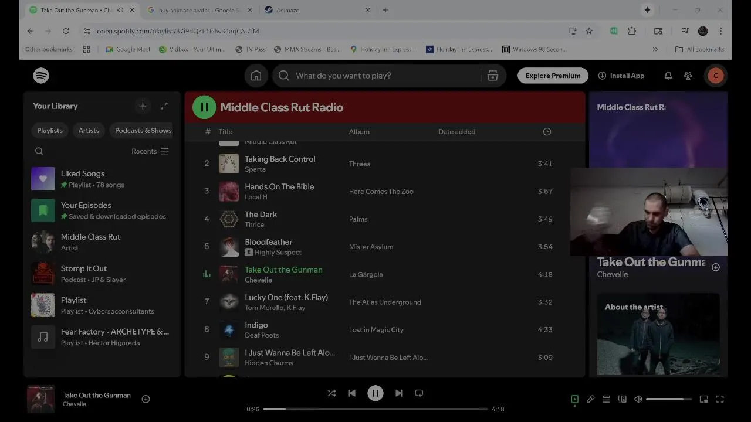Open the Browse icon in search bar
This screenshot has height=422, width=751.
[x=493, y=76]
